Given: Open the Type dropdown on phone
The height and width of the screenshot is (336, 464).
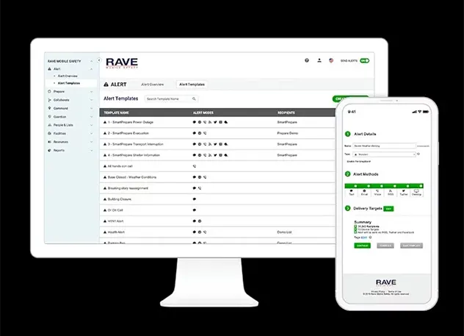Looking at the screenshot, I should click(x=384, y=156).
